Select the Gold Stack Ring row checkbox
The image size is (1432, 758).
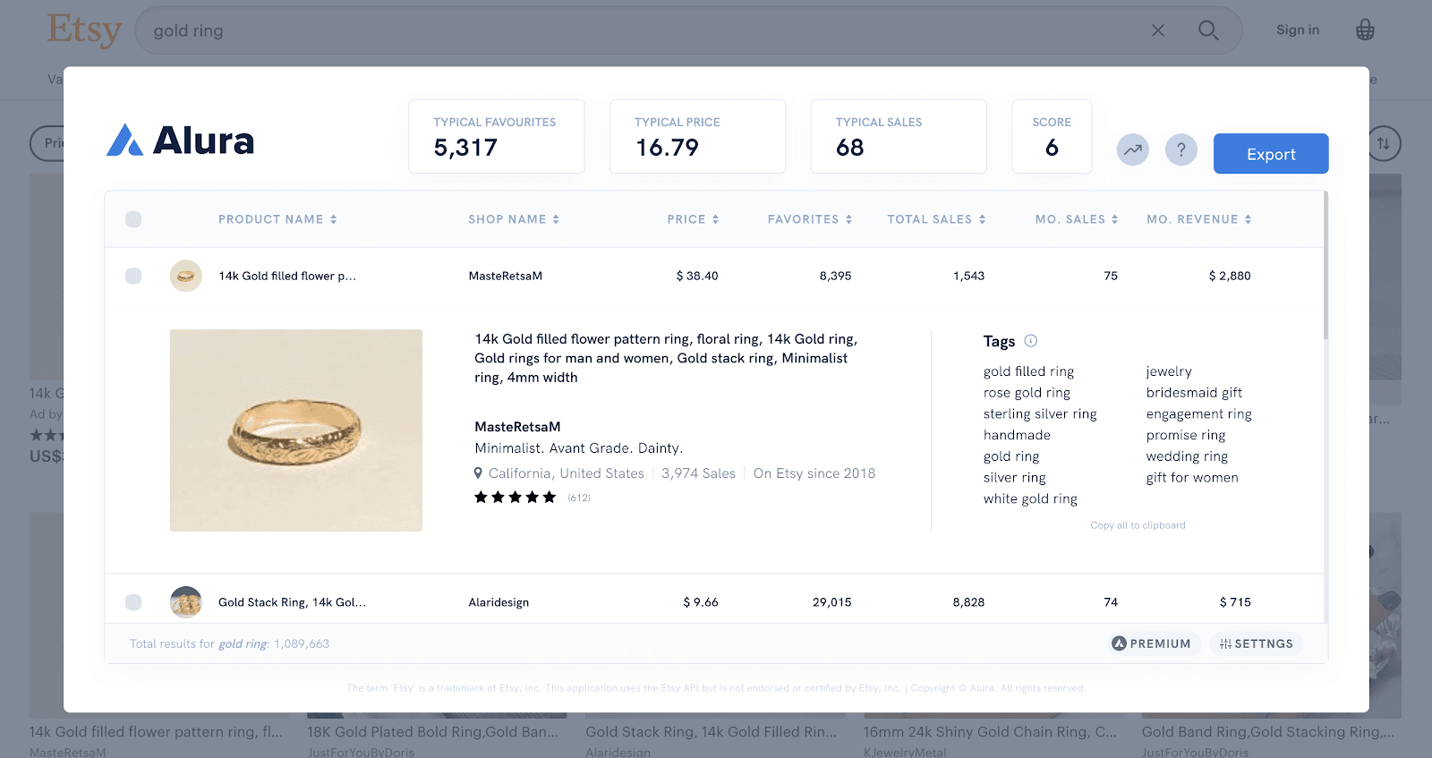tap(133, 602)
